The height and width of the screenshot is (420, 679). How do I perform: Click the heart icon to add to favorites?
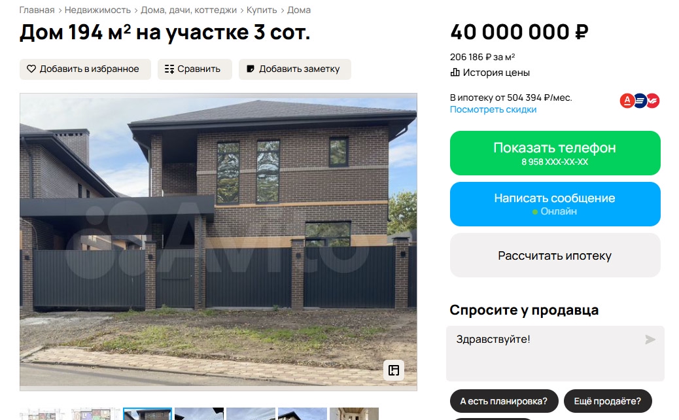click(x=31, y=69)
